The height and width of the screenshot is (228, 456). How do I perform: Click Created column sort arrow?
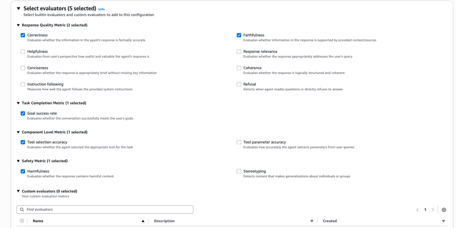pos(444,221)
